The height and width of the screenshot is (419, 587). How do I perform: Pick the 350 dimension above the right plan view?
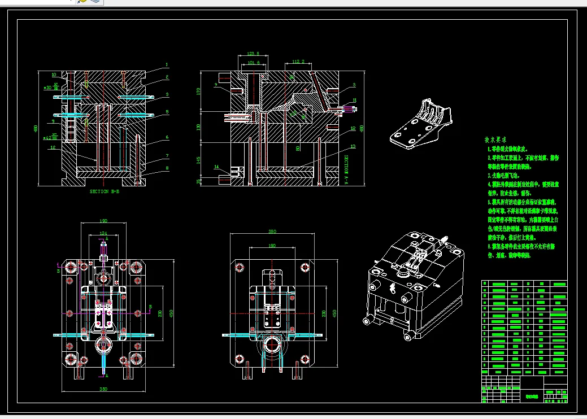272,232
